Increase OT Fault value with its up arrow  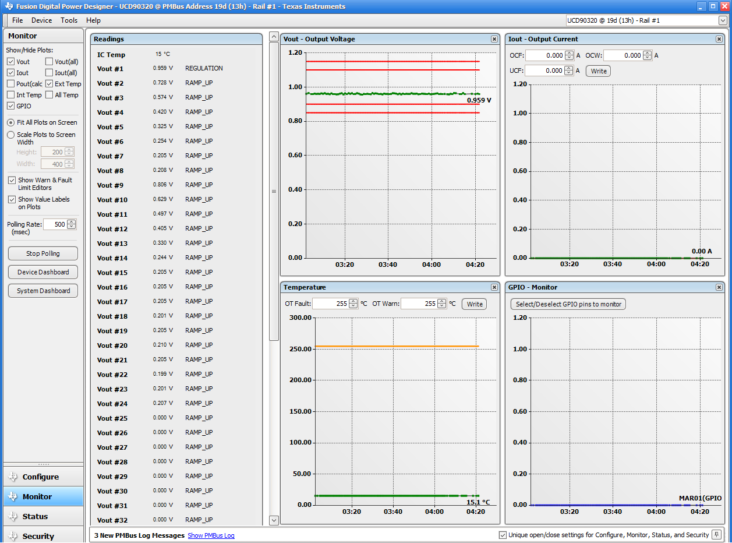pos(353,301)
